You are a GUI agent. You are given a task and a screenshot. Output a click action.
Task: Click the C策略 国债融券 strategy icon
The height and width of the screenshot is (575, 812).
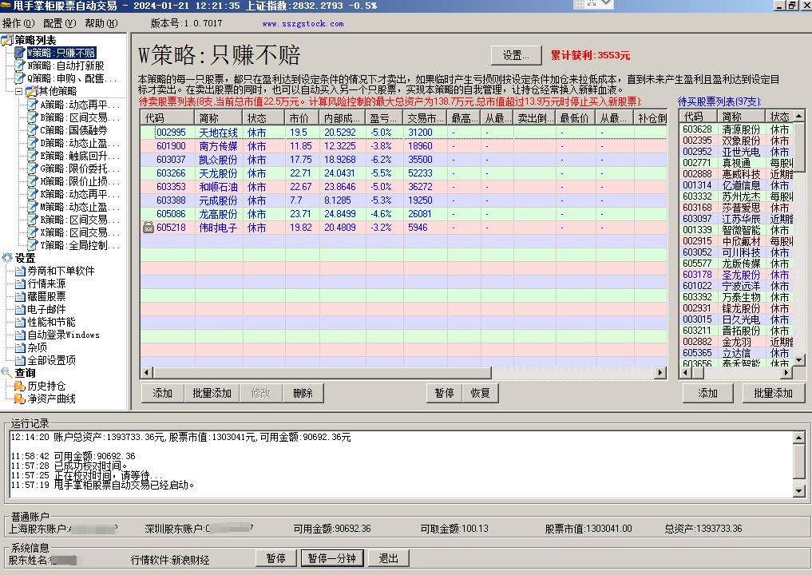[33, 130]
